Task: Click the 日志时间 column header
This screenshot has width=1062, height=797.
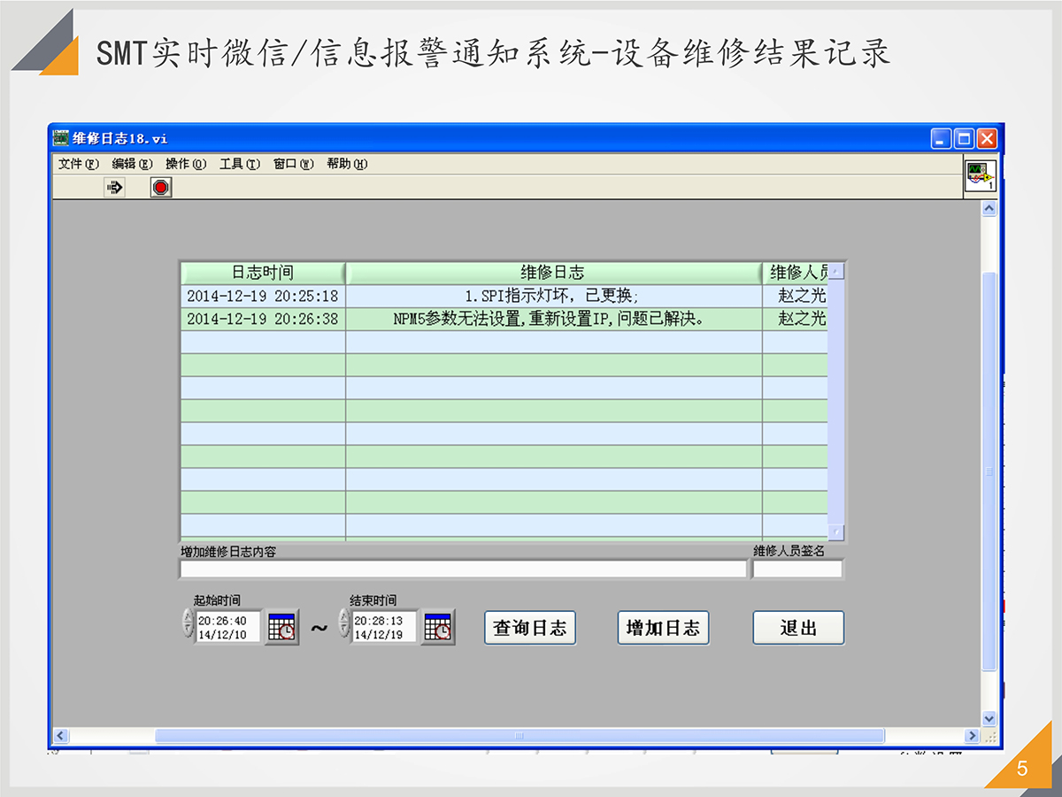Action: click(262, 273)
